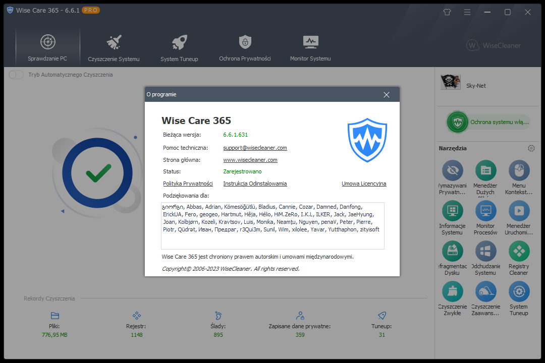
Task: Click Zapisane dane prywatne icon
Action: (x=300, y=316)
